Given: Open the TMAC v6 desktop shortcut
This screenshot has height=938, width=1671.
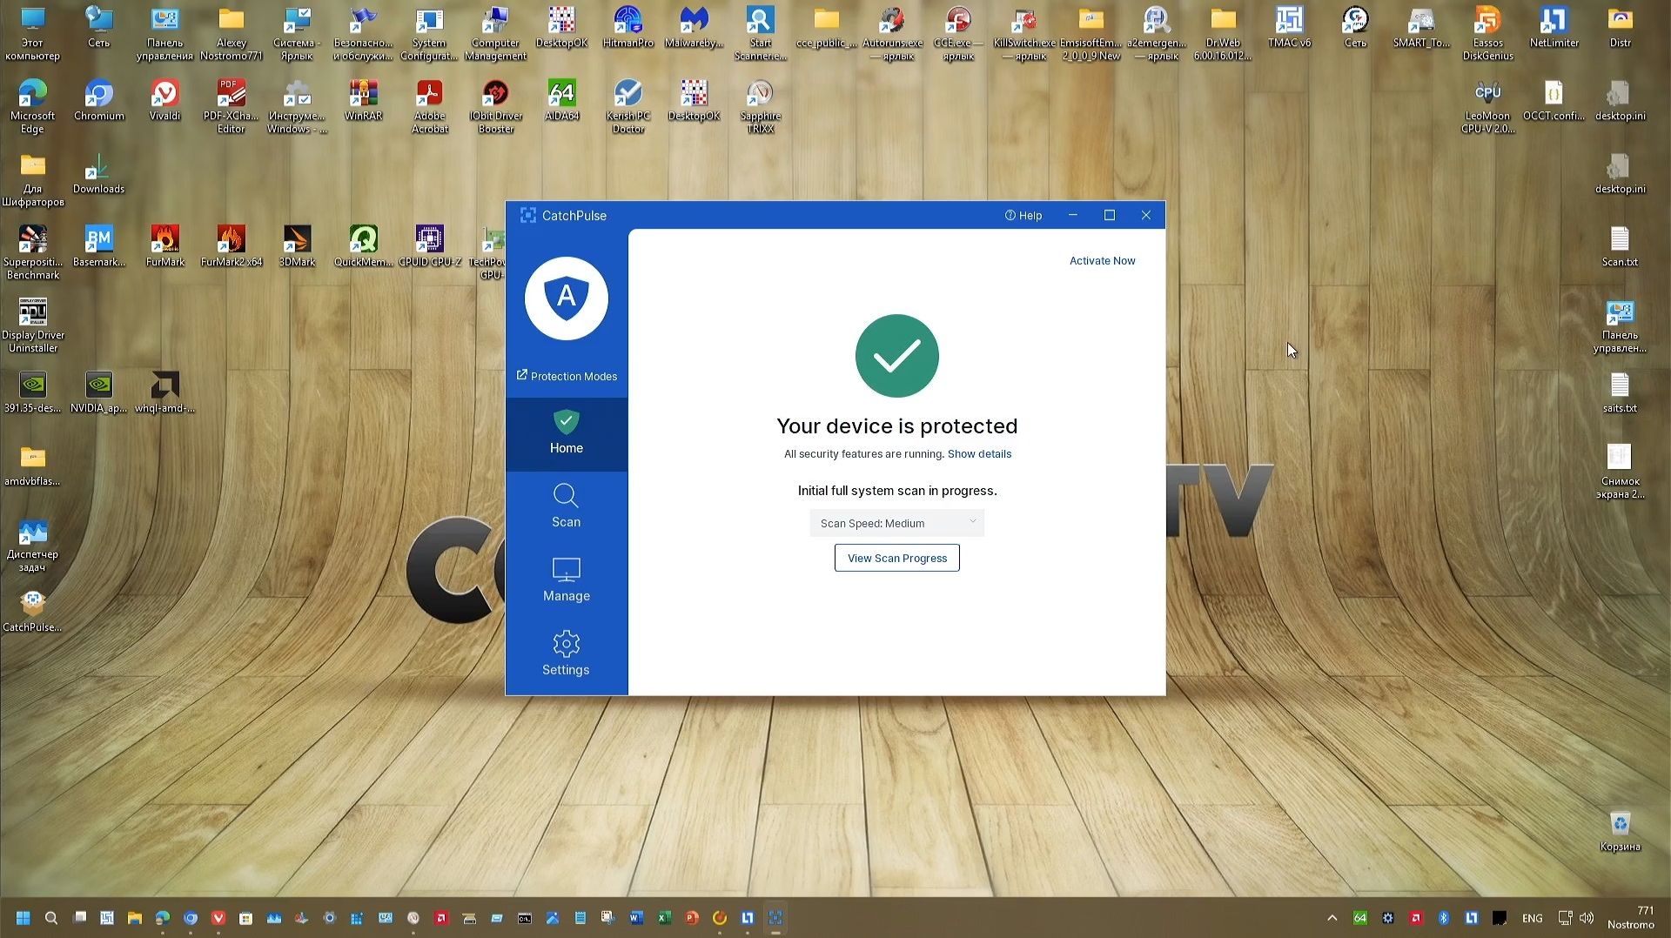Looking at the screenshot, I should [x=1289, y=28].
